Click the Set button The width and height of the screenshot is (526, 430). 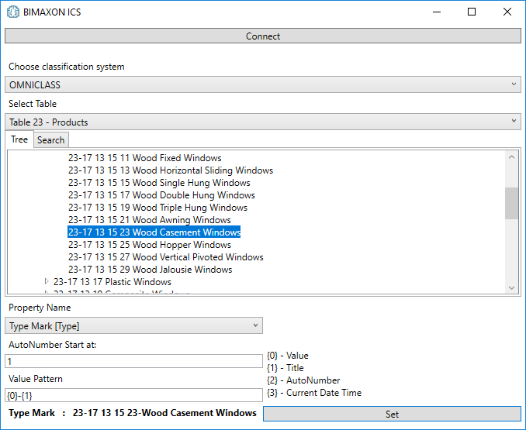click(392, 414)
